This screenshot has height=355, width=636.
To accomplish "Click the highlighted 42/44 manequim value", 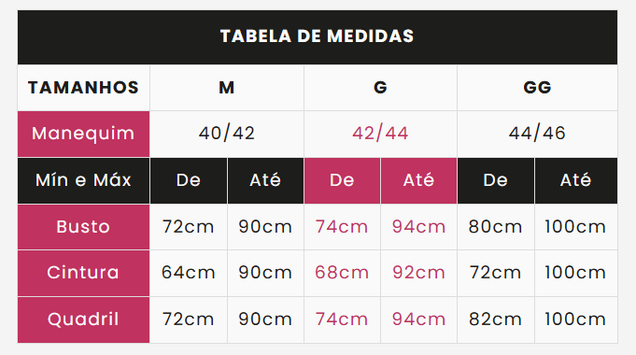I will 380,134.
